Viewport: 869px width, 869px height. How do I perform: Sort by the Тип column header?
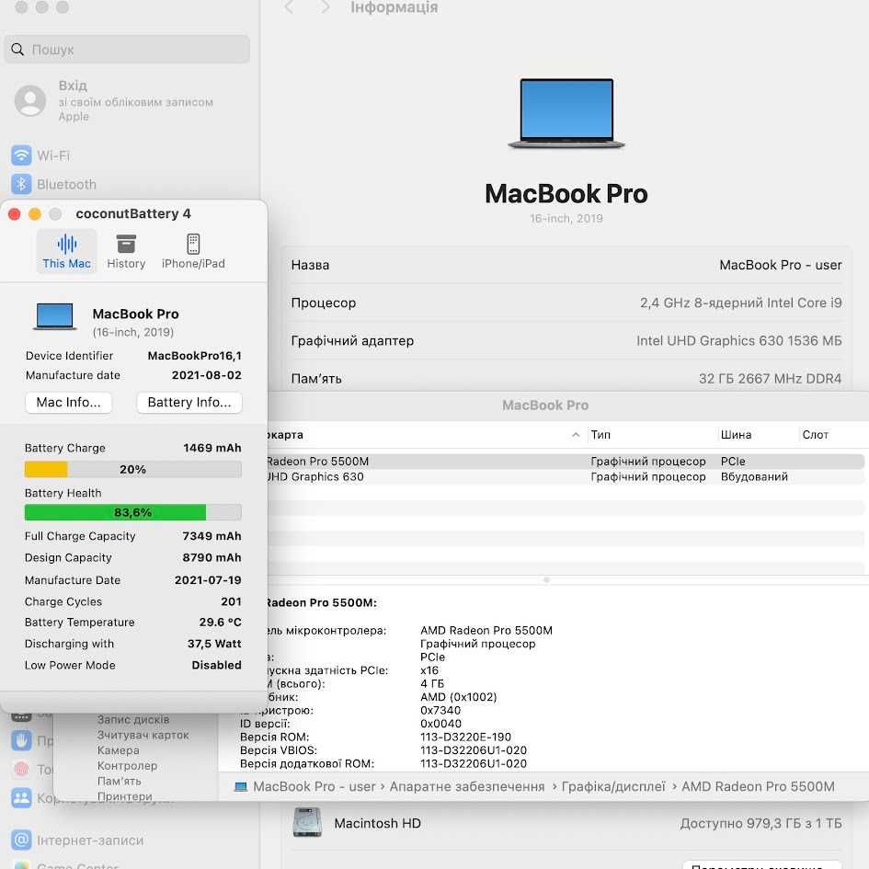600,435
